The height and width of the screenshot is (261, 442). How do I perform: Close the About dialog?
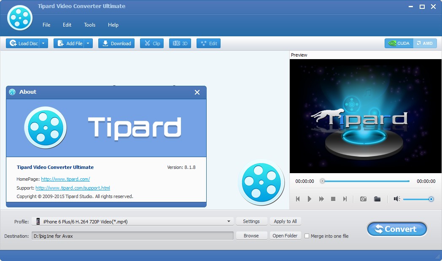click(197, 92)
